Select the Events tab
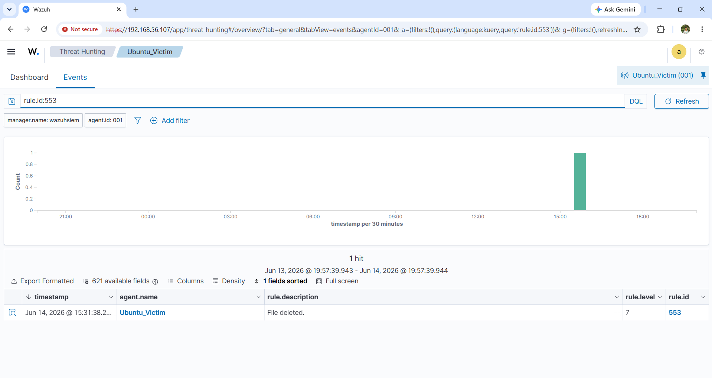Viewport: 712px width, 378px height. pos(75,77)
